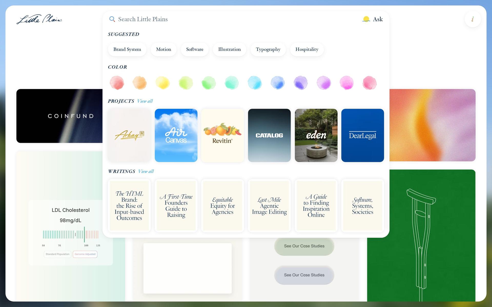This screenshot has width=492, height=307.
Task: Select the yellow watercolor color swatch
Action: pyautogui.click(x=163, y=83)
